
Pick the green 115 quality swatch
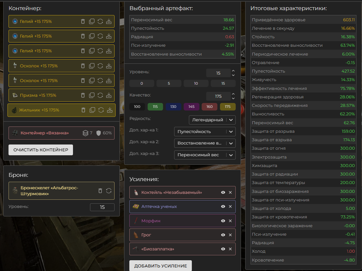click(x=155, y=107)
